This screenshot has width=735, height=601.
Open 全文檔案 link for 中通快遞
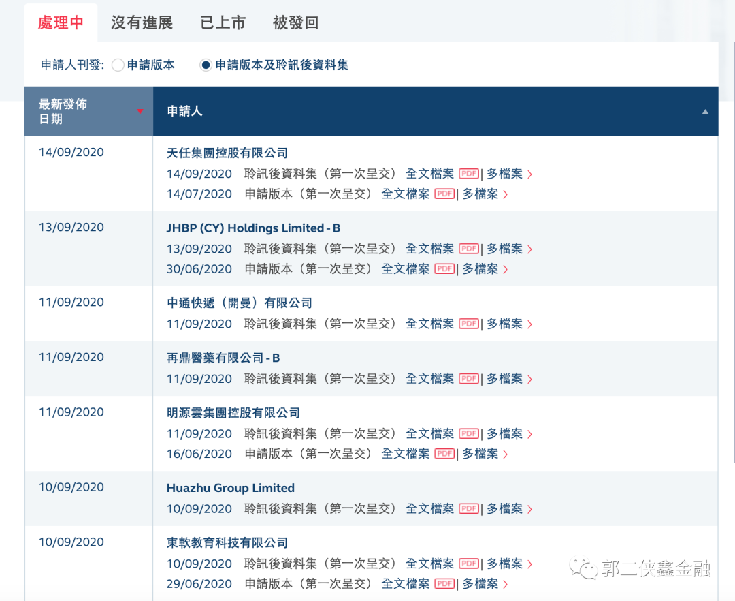tap(430, 324)
